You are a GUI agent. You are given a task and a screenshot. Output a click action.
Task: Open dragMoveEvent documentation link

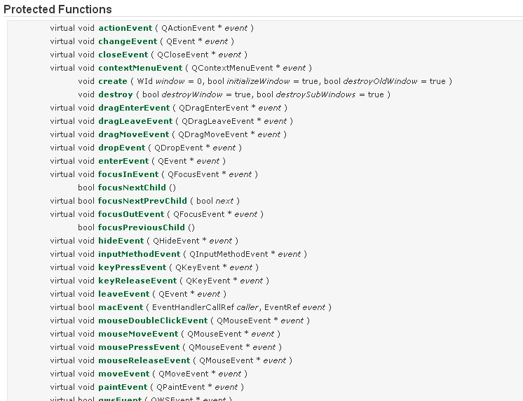pyautogui.click(x=133, y=134)
